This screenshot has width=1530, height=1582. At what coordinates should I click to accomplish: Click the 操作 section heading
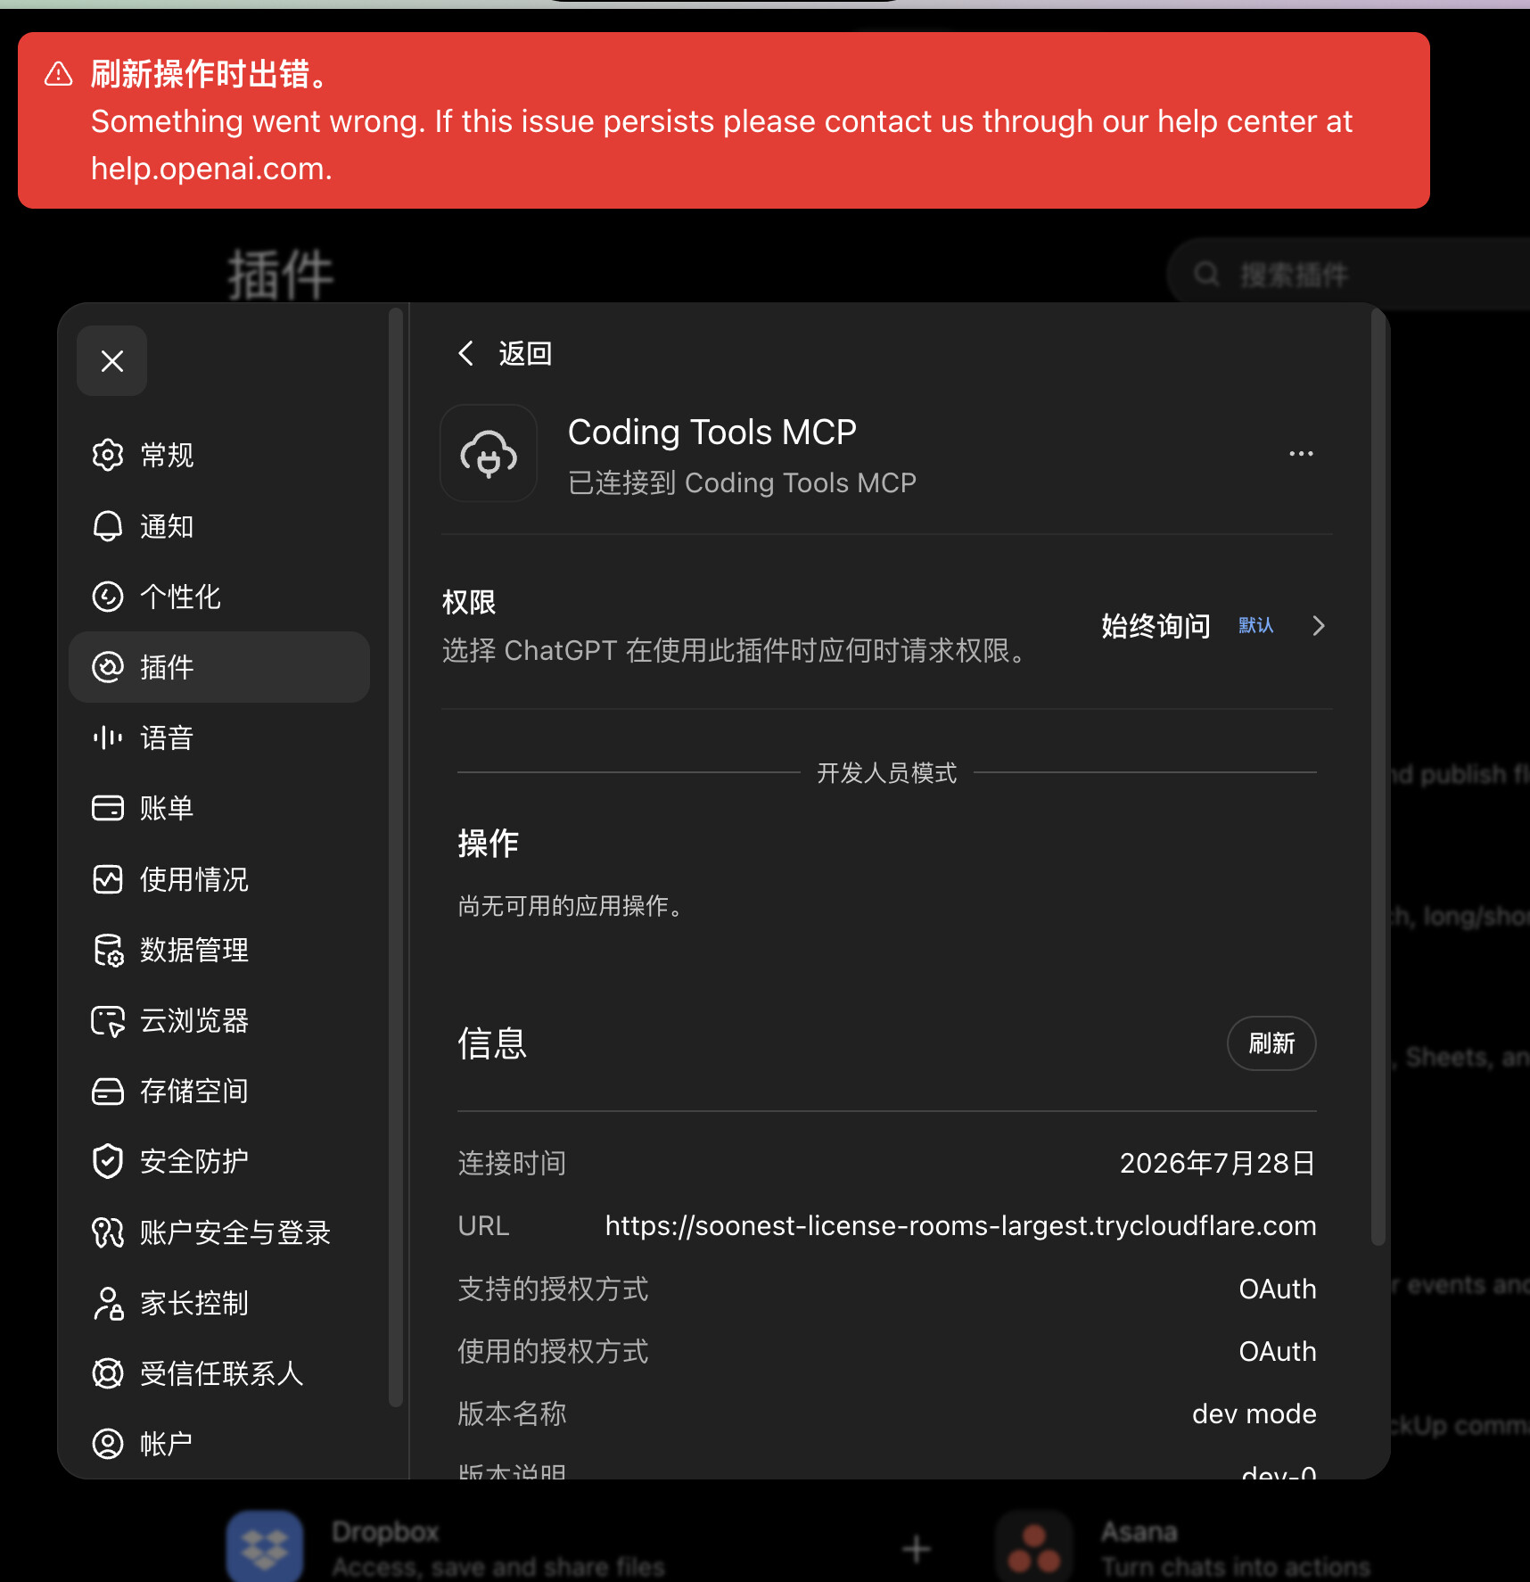489,843
